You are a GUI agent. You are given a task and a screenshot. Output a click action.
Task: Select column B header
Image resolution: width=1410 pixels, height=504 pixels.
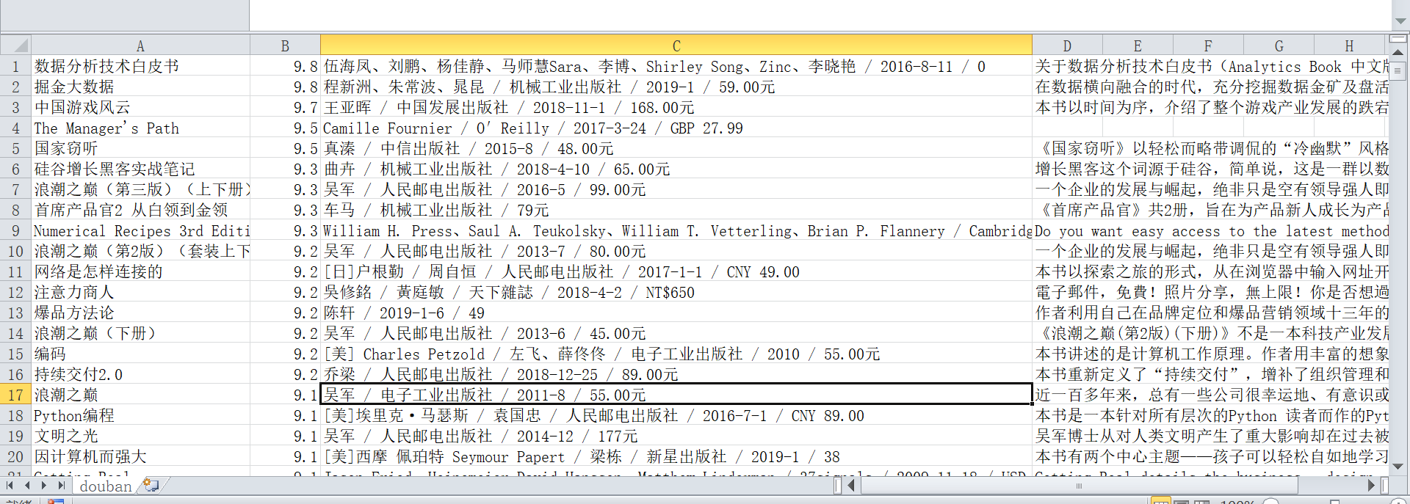pyautogui.click(x=285, y=45)
